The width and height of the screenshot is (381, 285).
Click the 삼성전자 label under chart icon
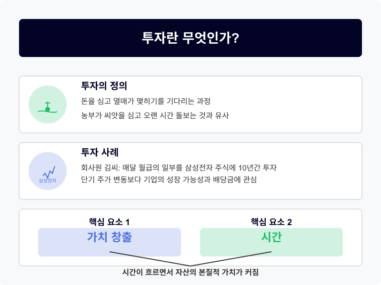tap(48, 180)
